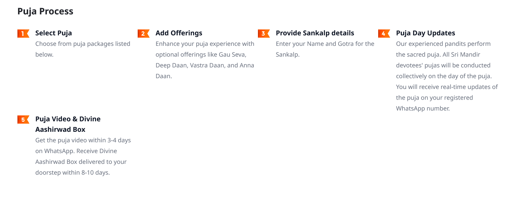530x198 pixels.
Task: Click the 'All Sri Mandir' text line
Action: pyautogui.click(x=438, y=55)
